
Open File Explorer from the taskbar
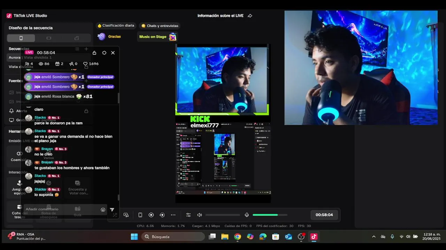[x=225, y=237]
